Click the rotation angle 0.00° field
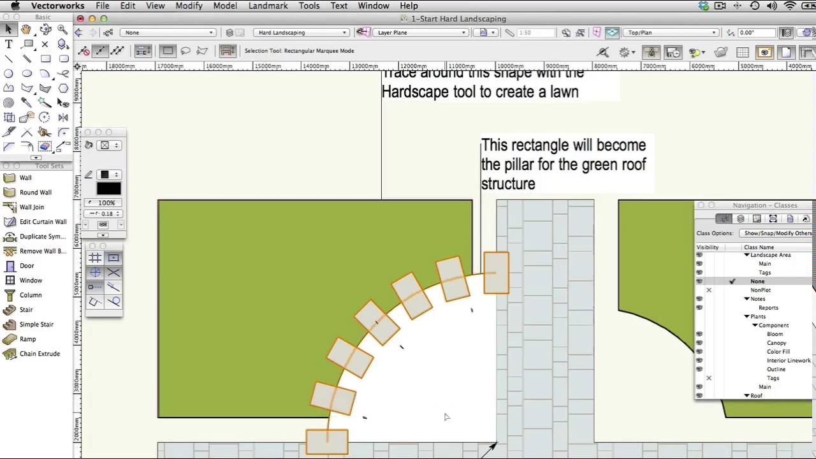Viewport: 816px width, 459px height. point(755,33)
